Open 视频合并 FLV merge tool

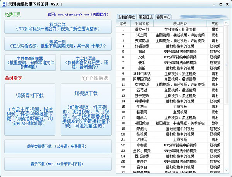tap(58, 27)
